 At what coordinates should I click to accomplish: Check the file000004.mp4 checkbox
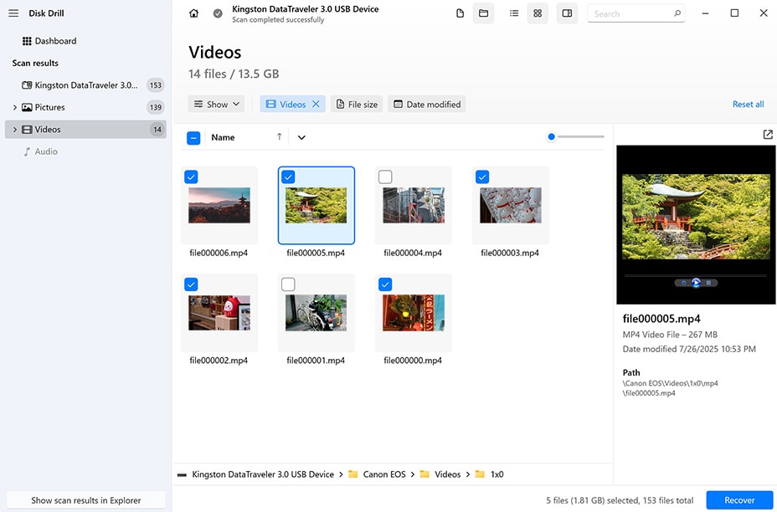tap(385, 177)
